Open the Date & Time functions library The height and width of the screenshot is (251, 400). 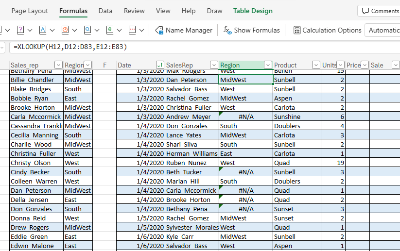pyautogui.click(x=69, y=30)
